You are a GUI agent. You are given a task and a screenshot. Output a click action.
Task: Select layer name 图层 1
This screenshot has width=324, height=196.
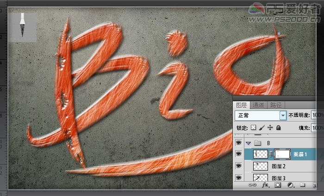click(300, 154)
